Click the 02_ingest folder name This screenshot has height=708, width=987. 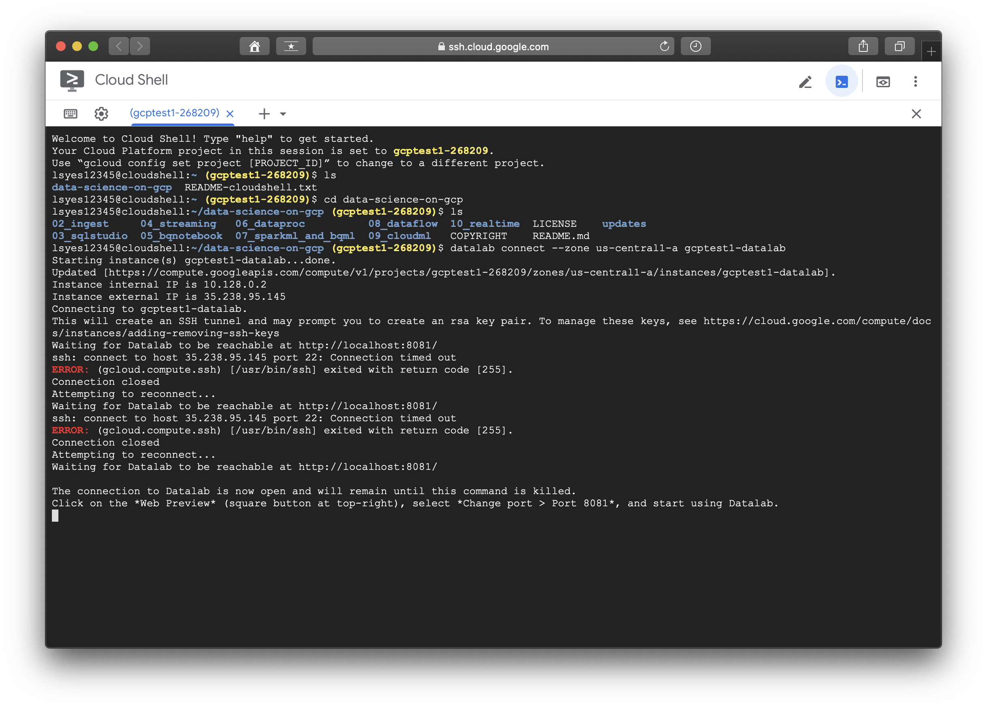[x=81, y=224]
